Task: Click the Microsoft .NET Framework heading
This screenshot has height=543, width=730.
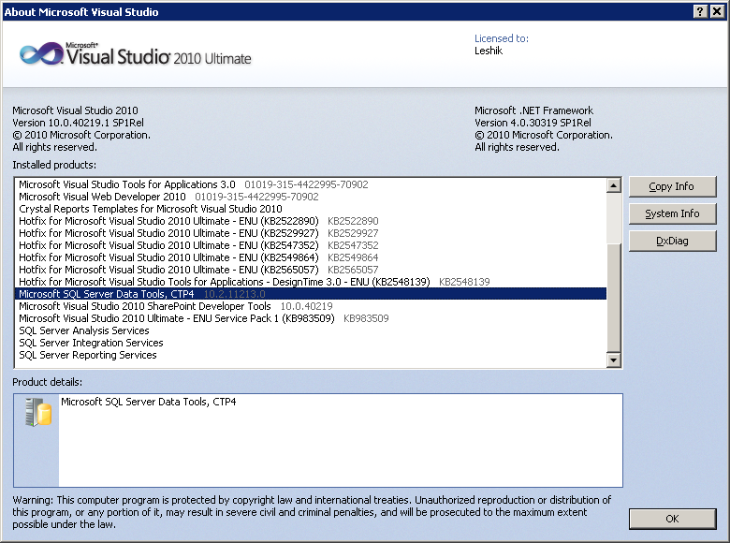Action: pos(534,110)
